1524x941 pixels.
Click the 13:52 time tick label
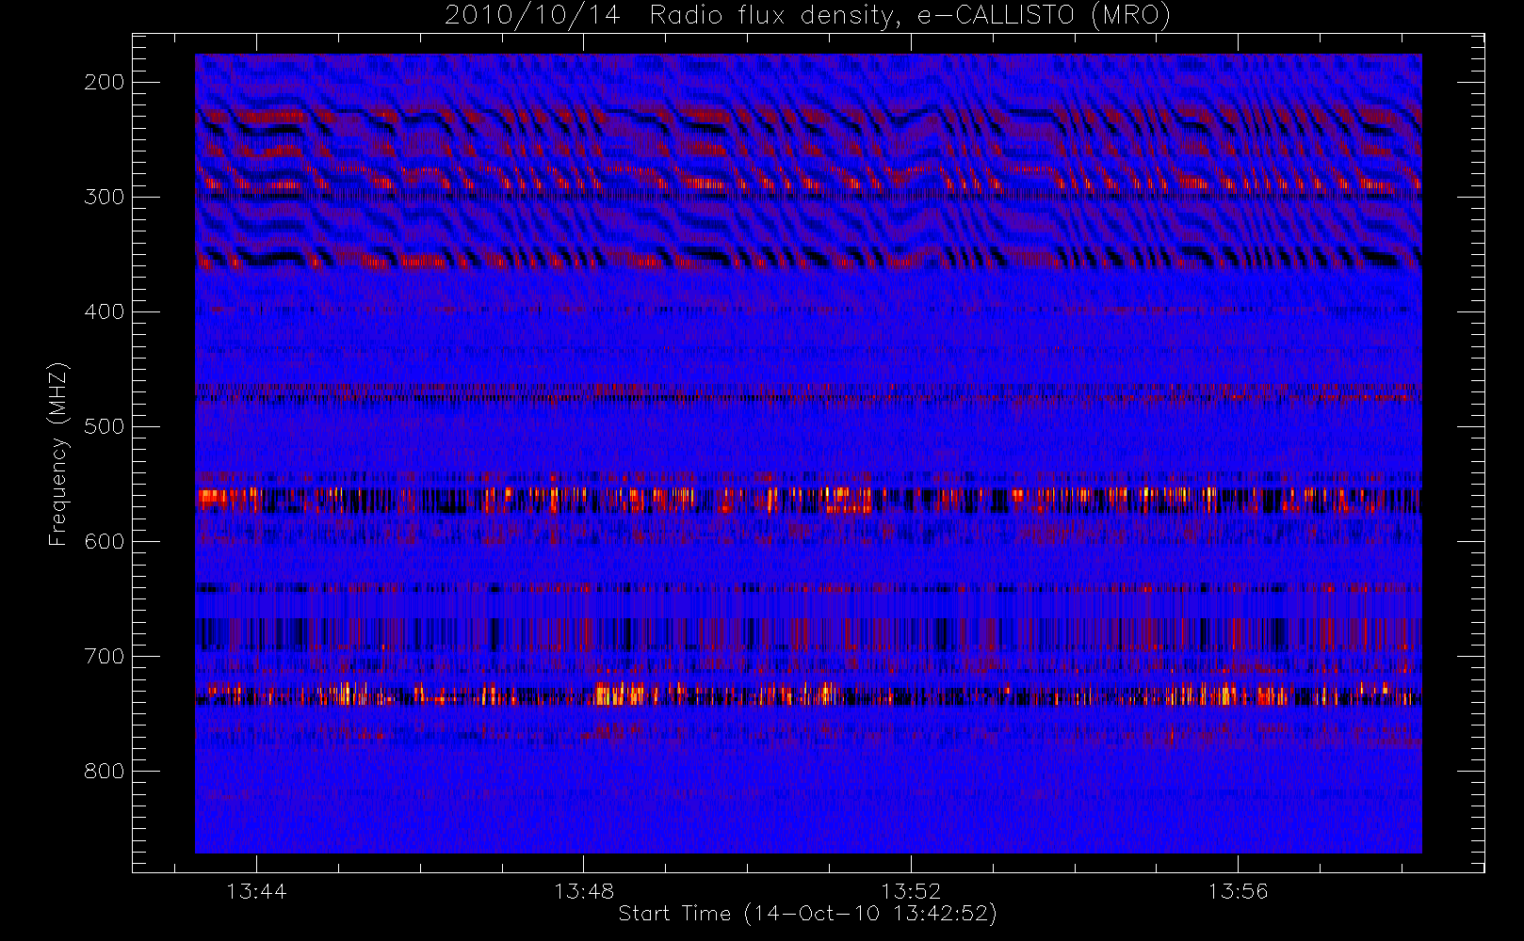click(911, 891)
